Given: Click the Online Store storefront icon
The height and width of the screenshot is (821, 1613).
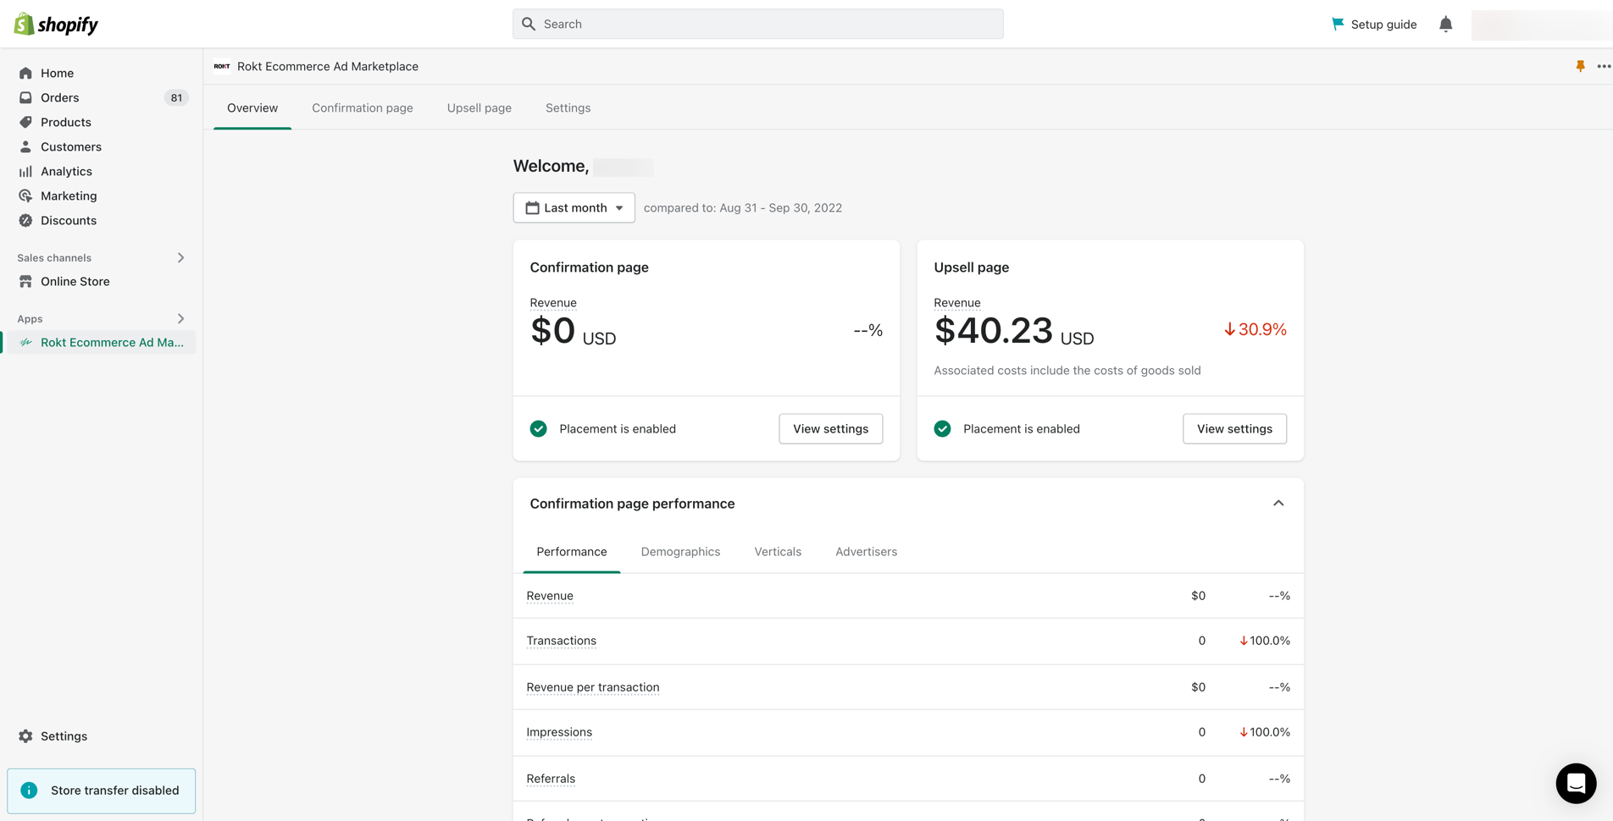Looking at the screenshot, I should (x=25, y=281).
